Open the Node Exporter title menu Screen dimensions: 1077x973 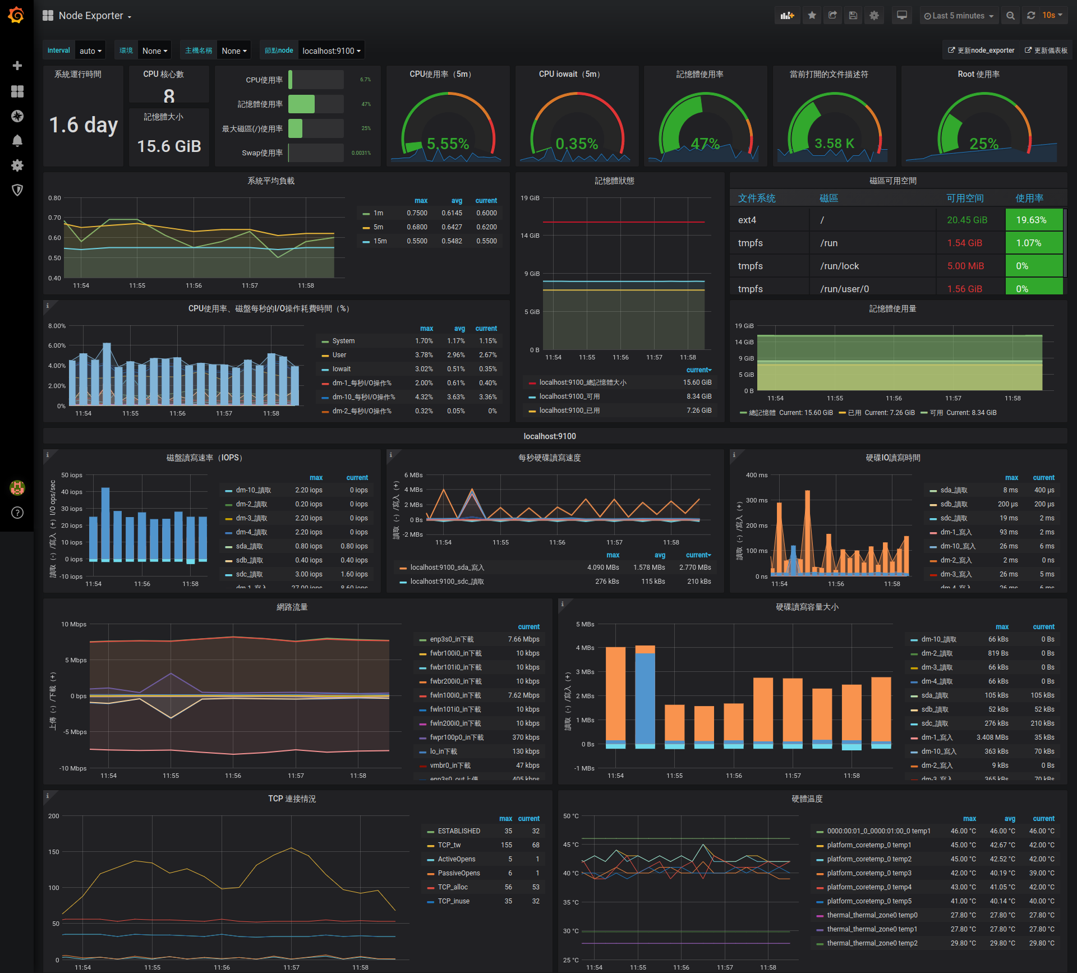coord(94,15)
